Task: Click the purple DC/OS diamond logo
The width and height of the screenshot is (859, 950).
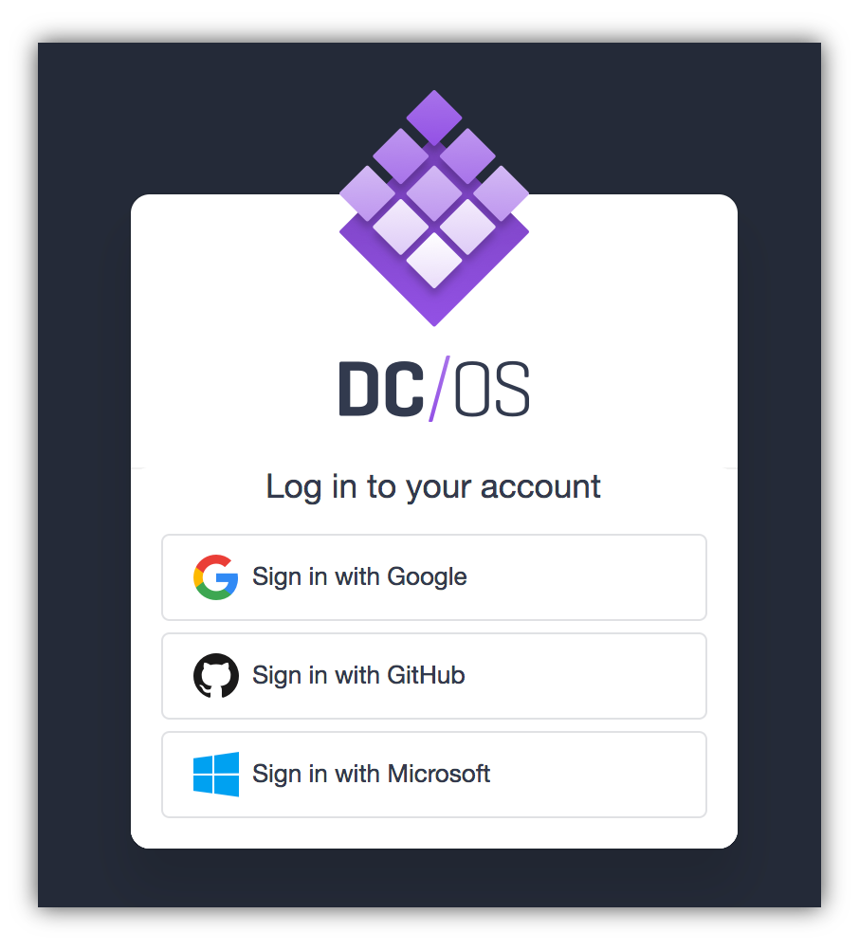Action: tap(433, 208)
